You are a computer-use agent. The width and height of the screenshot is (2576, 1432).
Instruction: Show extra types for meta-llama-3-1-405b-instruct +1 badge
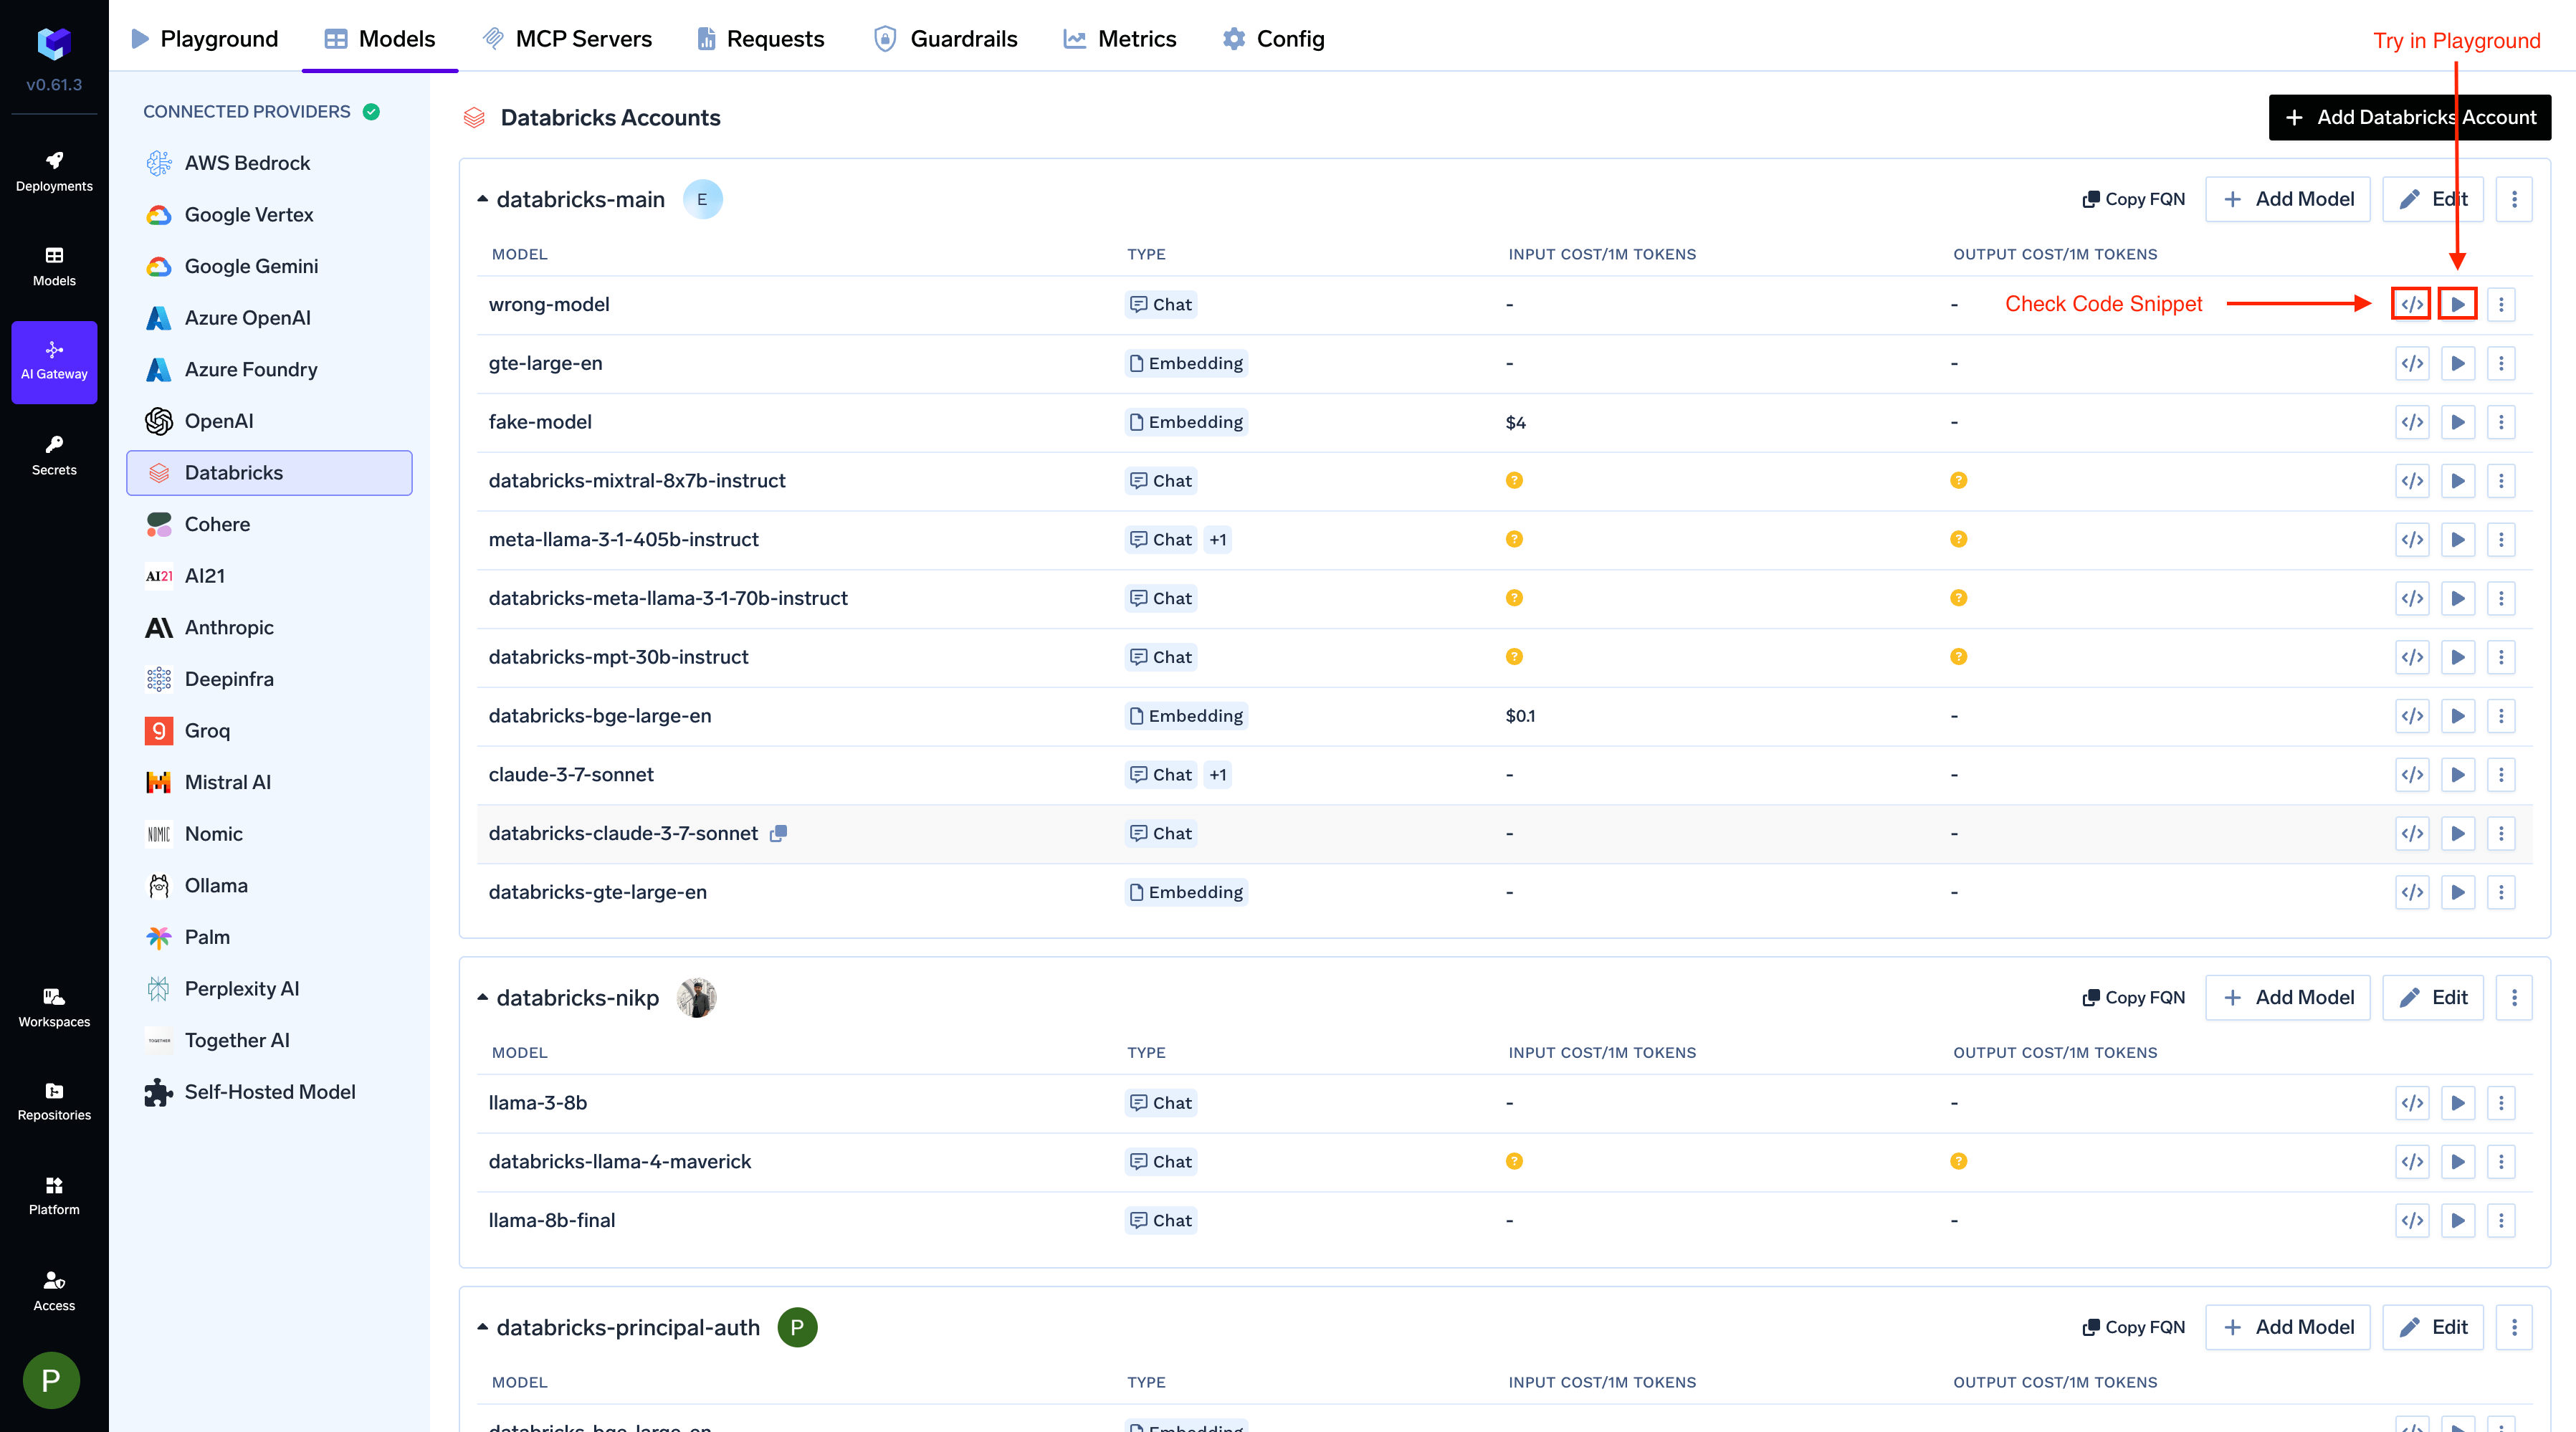click(x=1217, y=540)
